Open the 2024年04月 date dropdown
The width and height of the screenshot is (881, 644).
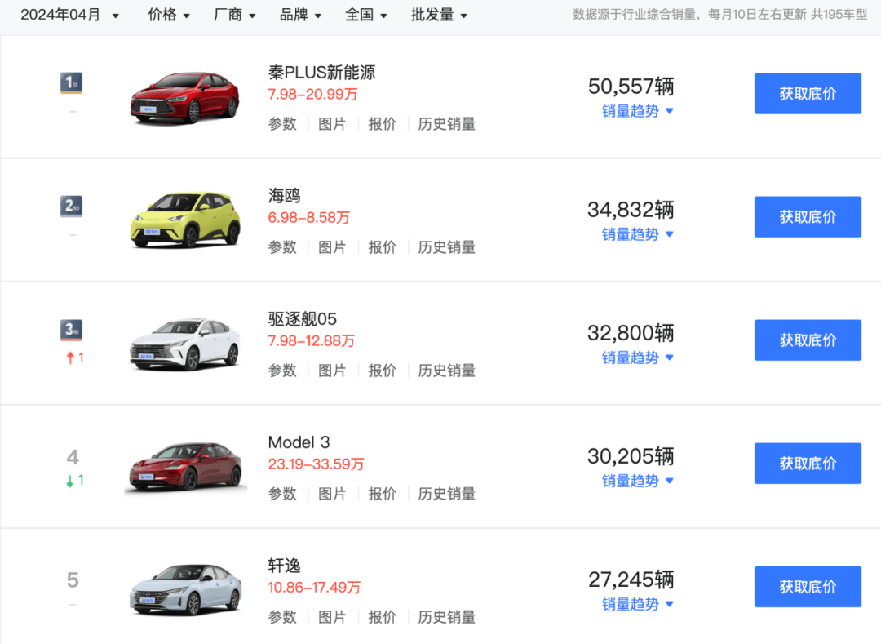(x=70, y=16)
